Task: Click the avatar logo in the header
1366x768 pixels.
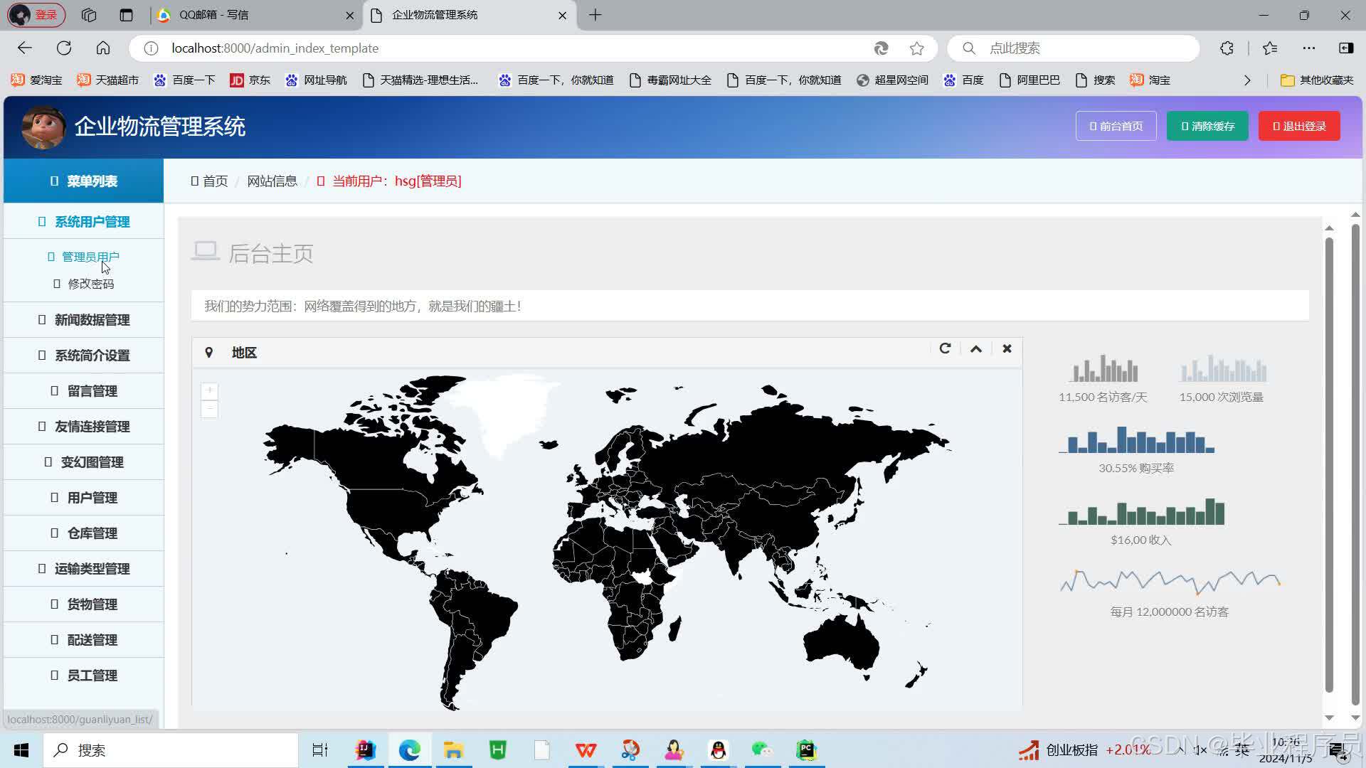Action: point(43,127)
